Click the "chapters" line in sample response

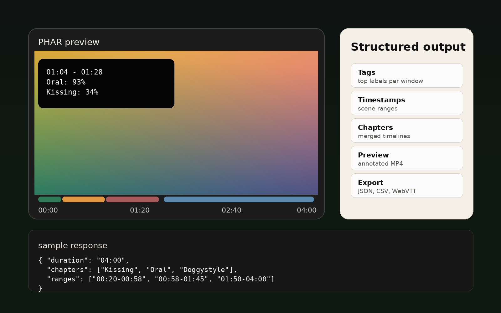[142, 270]
